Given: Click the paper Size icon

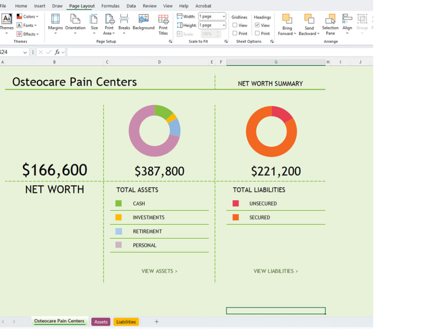Looking at the screenshot, I should (94, 19).
